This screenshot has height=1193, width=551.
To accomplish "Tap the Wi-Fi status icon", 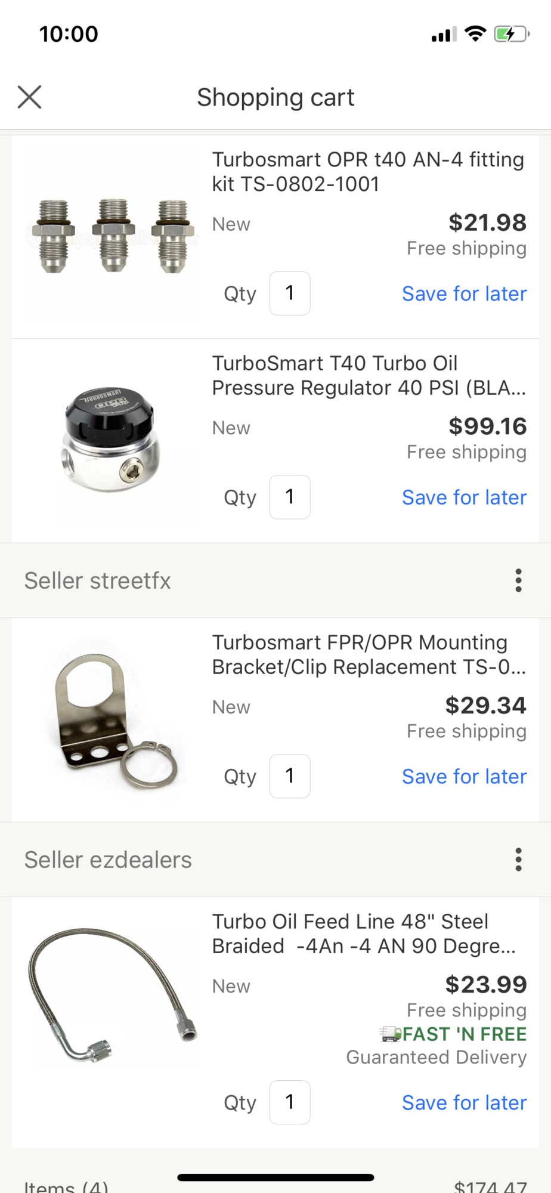I will (x=475, y=33).
